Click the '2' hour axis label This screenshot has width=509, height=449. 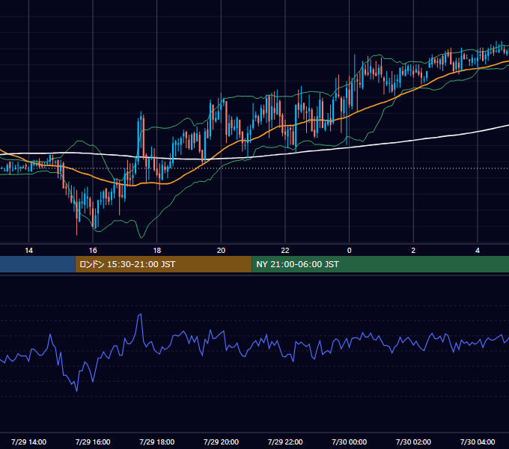tap(413, 251)
